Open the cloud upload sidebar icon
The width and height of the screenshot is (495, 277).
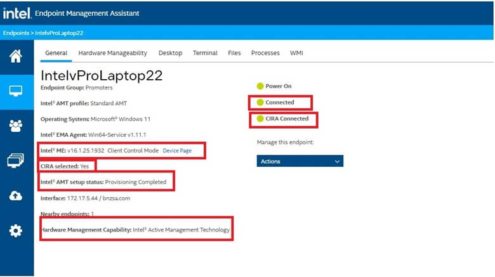pos(15,196)
